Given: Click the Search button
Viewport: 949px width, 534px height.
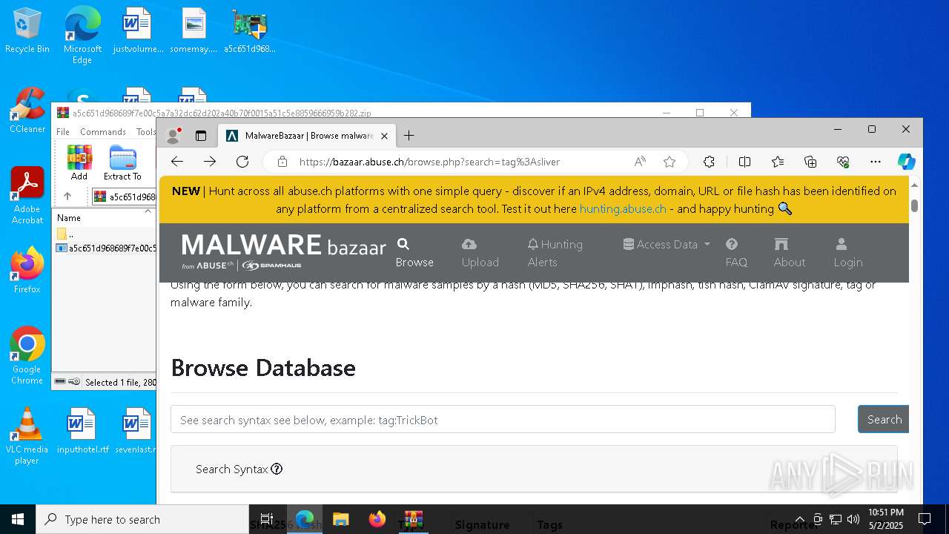Looking at the screenshot, I should point(884,420).
